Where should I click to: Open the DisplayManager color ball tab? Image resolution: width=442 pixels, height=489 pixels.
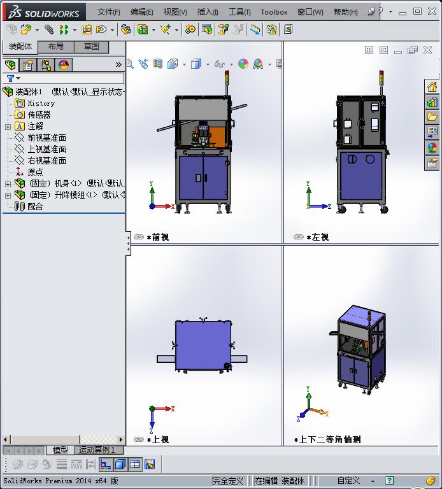64,65
